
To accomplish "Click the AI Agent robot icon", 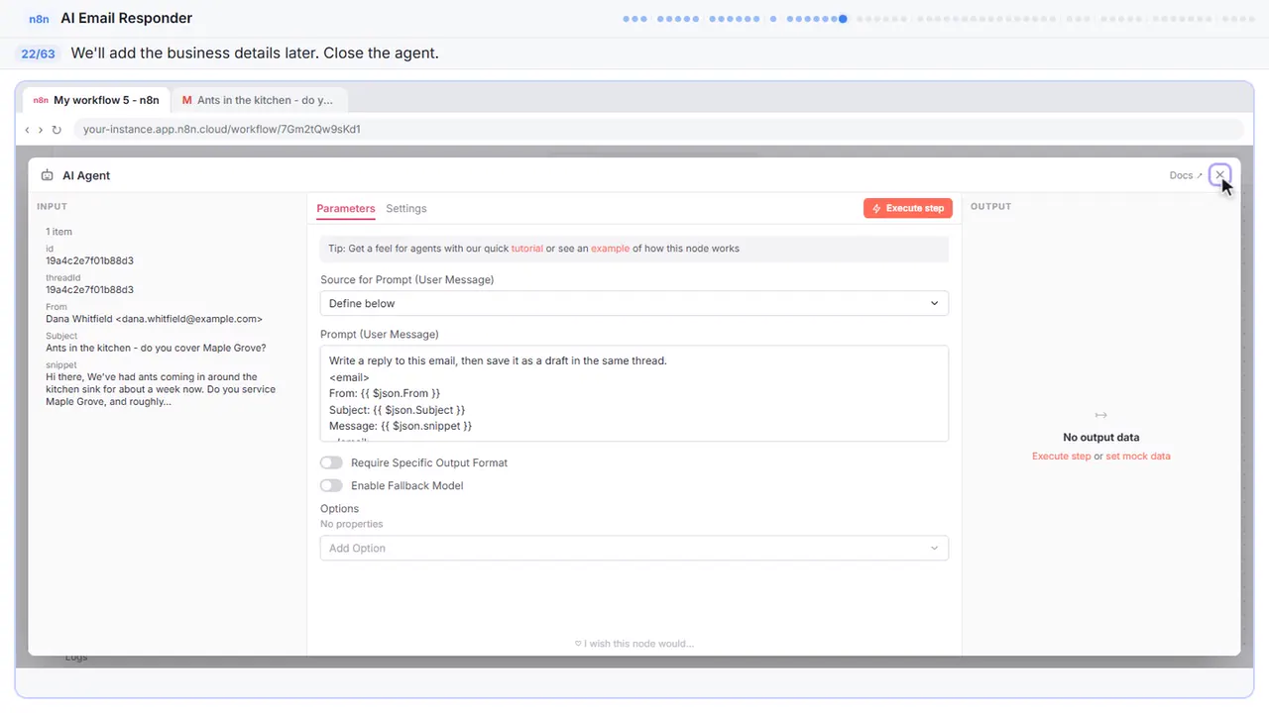I will point(47,175).
